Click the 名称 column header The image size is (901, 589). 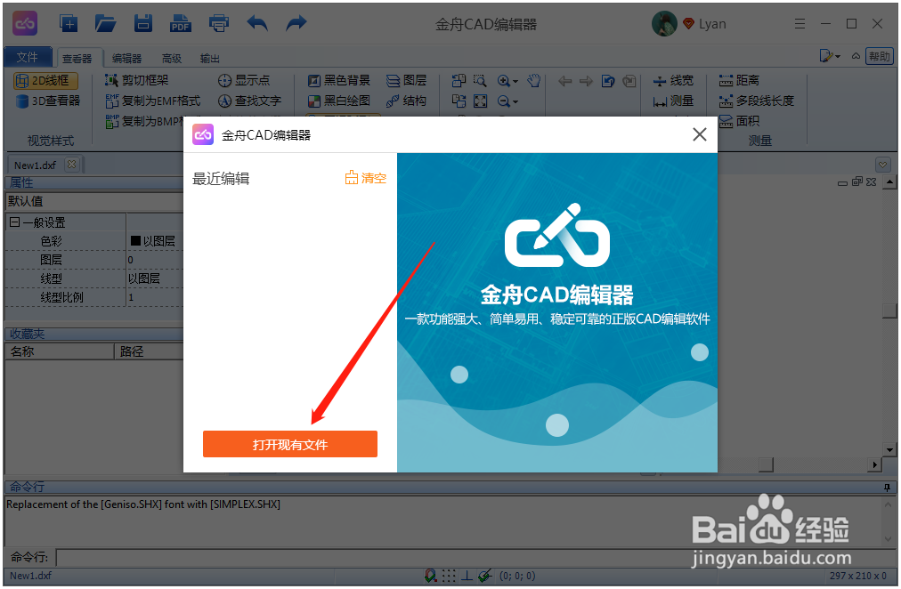click(60, 351)
